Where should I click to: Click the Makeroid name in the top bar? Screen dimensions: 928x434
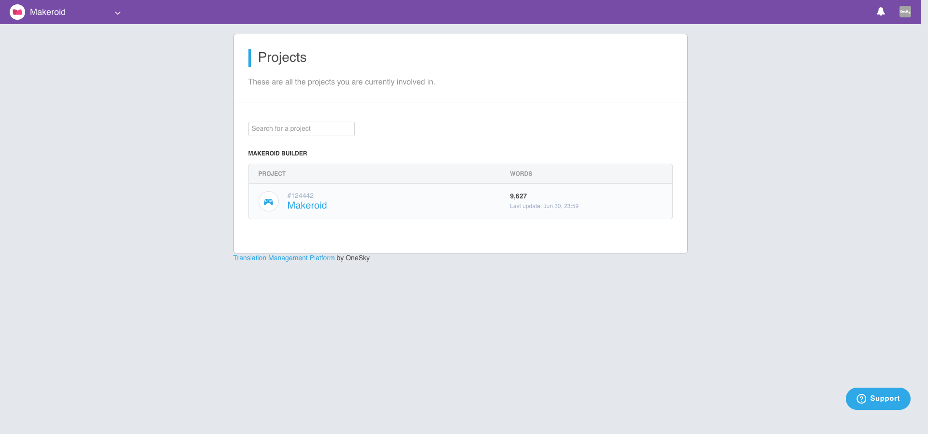[x=48, y=12]
